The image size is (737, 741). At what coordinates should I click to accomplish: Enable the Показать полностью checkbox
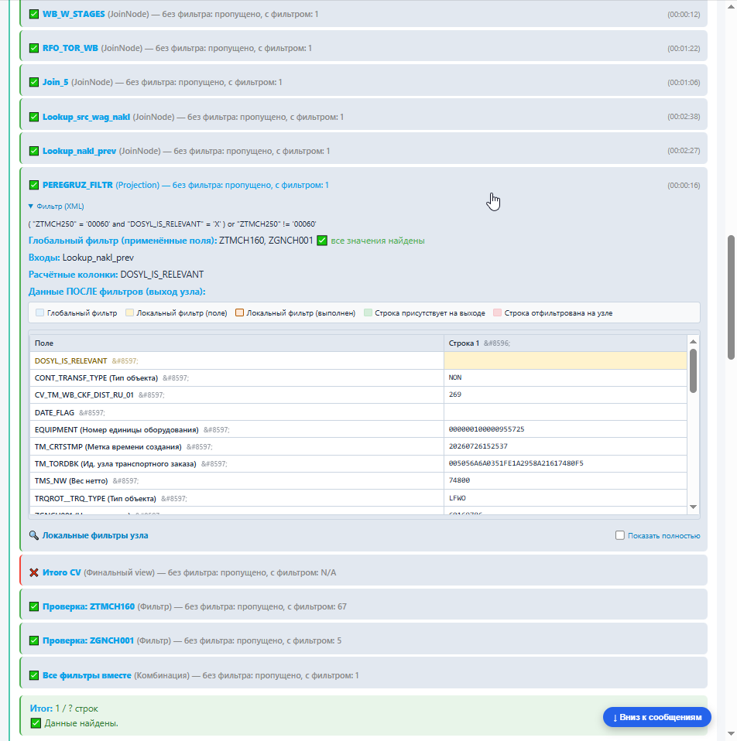point(619,535)
